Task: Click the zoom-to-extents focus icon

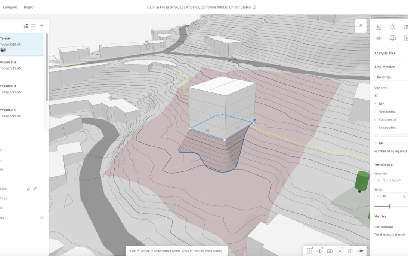Action: tap(340, 251)
